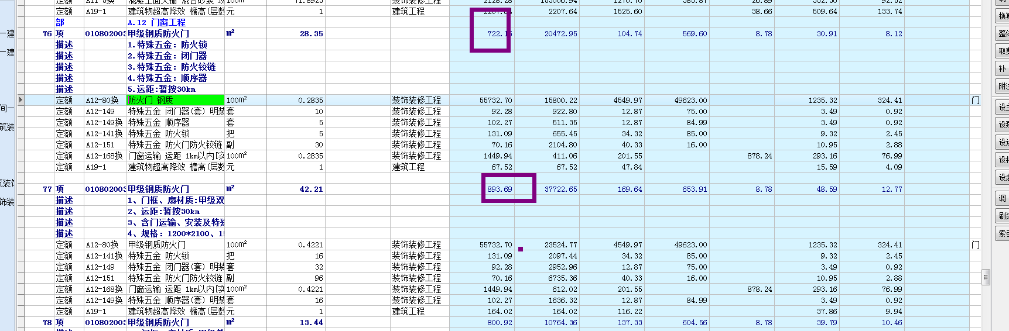Click quantity cell 42.21 of item 77

[311, 189]
